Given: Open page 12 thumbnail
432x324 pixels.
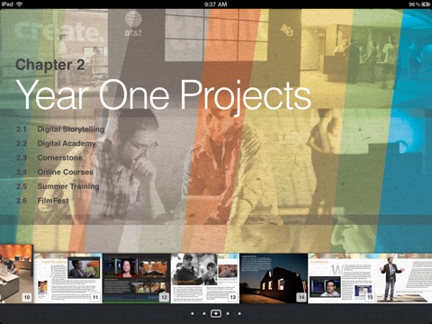Looking at the screenshot, I should pos(137,278).
